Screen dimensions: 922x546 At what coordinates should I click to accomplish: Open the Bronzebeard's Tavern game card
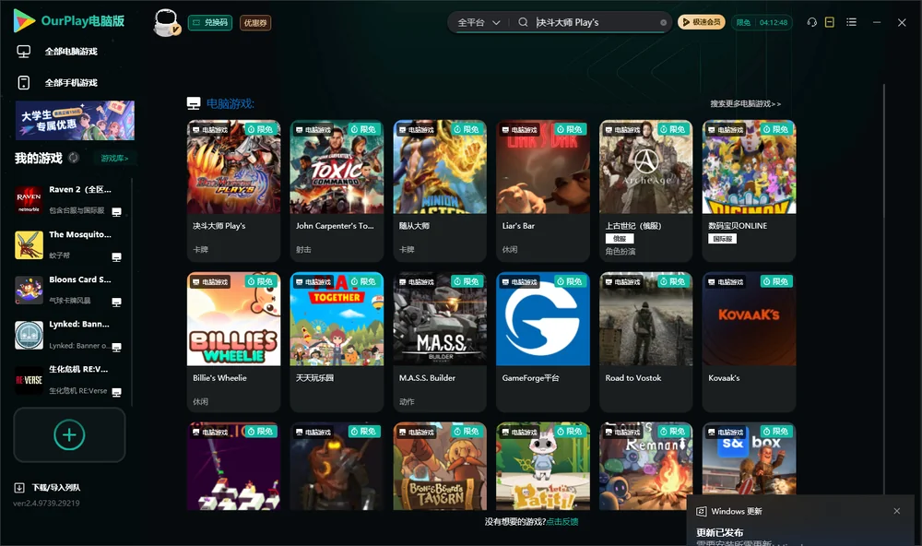point(440,466)
